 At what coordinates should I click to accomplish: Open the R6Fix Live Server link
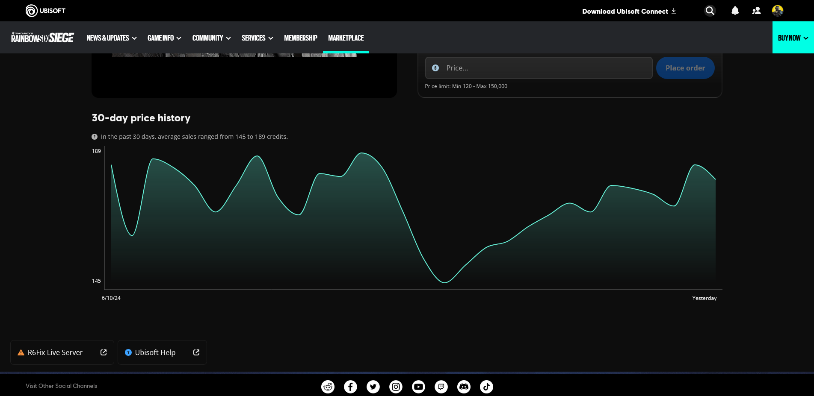click(62, 352)
